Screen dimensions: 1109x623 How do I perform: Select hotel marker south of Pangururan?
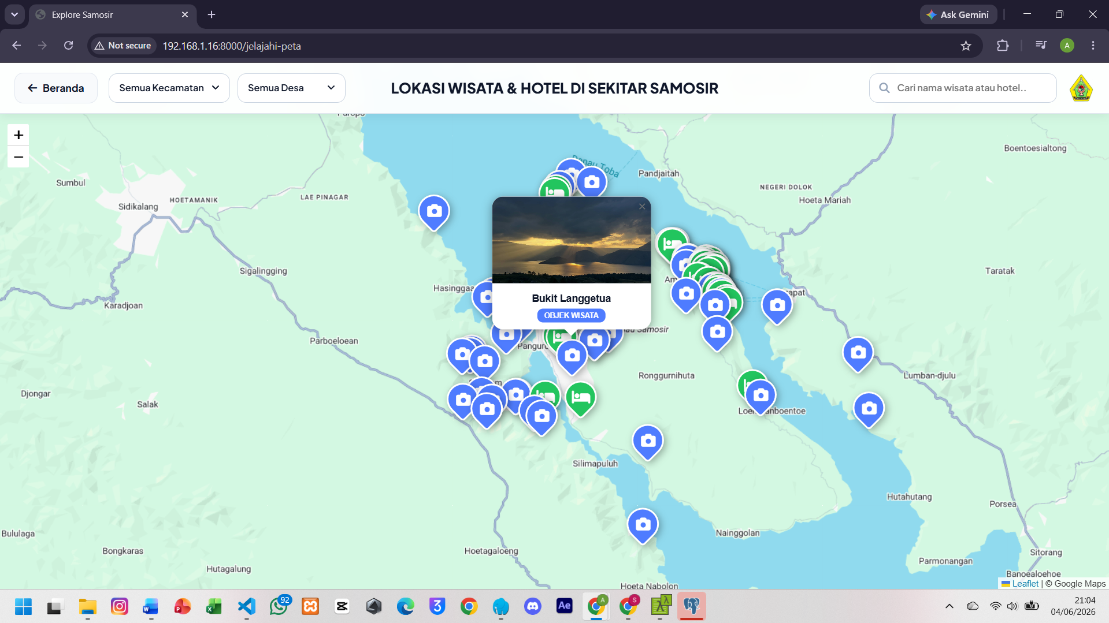[581, 398]
